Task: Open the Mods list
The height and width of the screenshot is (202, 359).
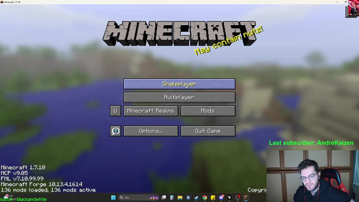Action: tap(208, 111)
